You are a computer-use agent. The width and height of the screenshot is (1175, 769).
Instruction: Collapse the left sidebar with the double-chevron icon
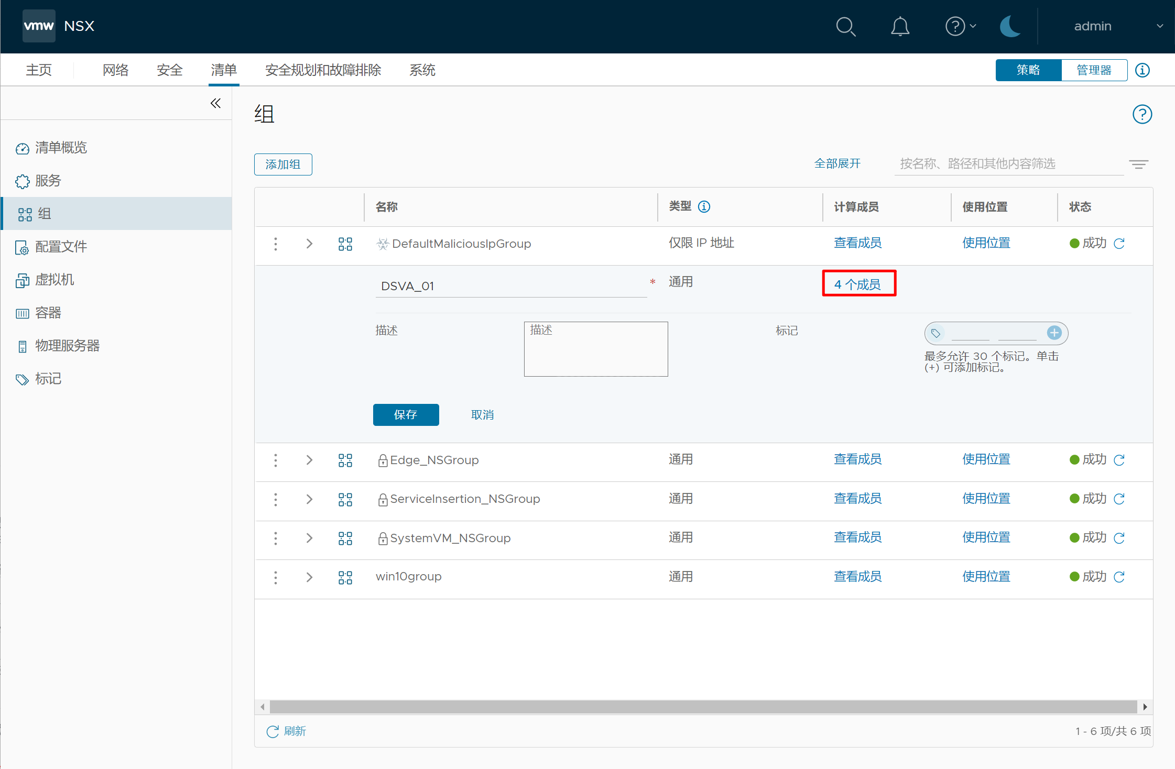tap(215, 103)
